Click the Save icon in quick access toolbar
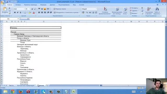The width and height of the screenshot is (167, 94). click(7, 2)
